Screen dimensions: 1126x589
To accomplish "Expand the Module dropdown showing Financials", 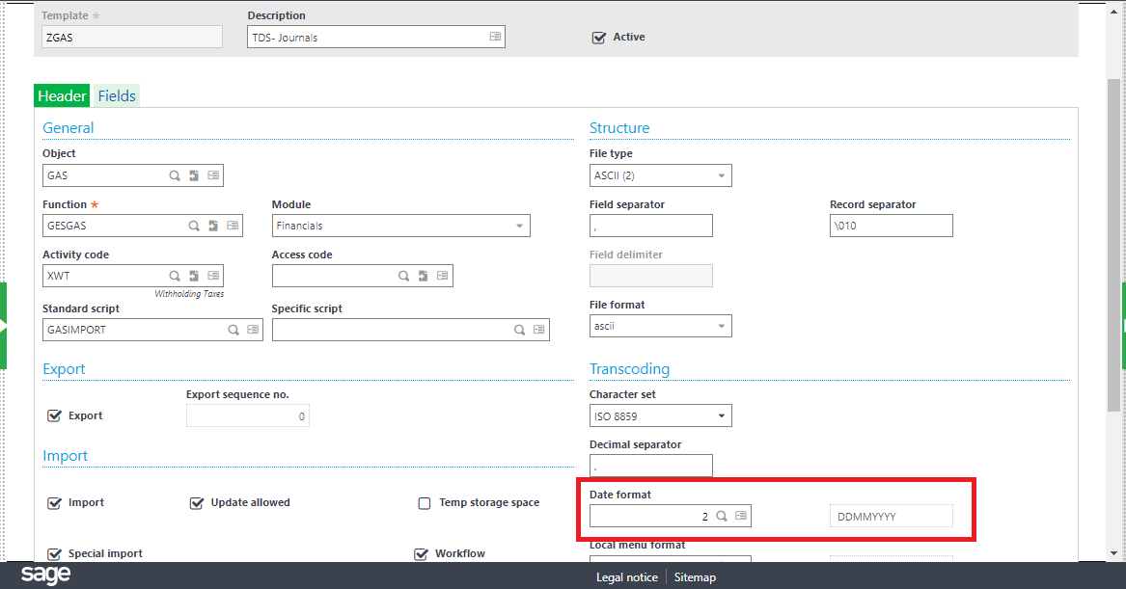I will [519, 226].
